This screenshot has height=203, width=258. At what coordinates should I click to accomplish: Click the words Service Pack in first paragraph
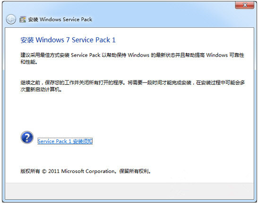tap(86, 55)
